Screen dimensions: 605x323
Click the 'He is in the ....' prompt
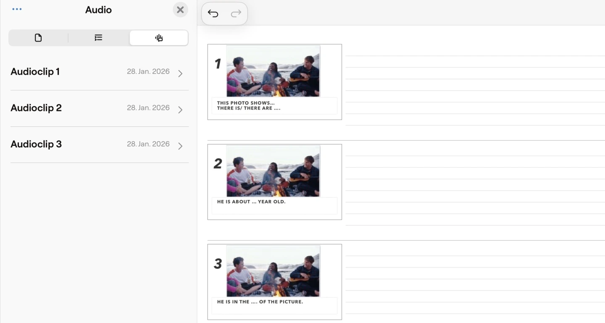point(260,302)
